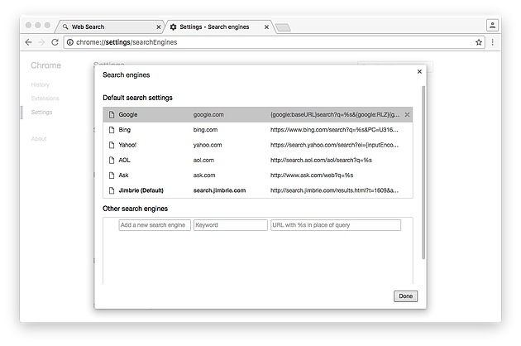Click the aol.com keyword
The height and width of the screenshot is (346, 521).
203,160
